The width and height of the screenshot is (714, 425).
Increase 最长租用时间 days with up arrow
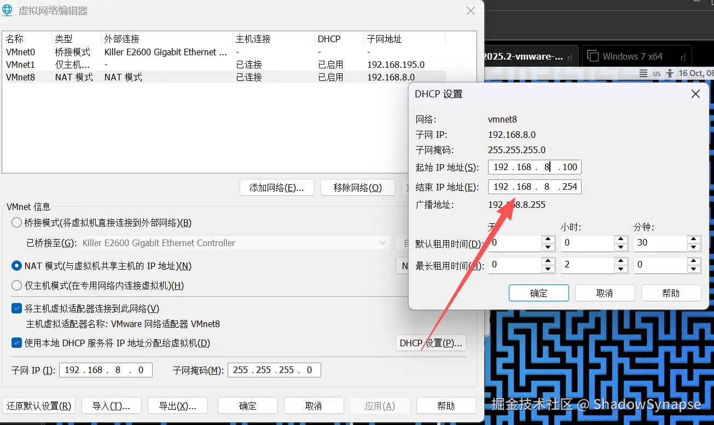pyautogui.click(x=548, y=261)
